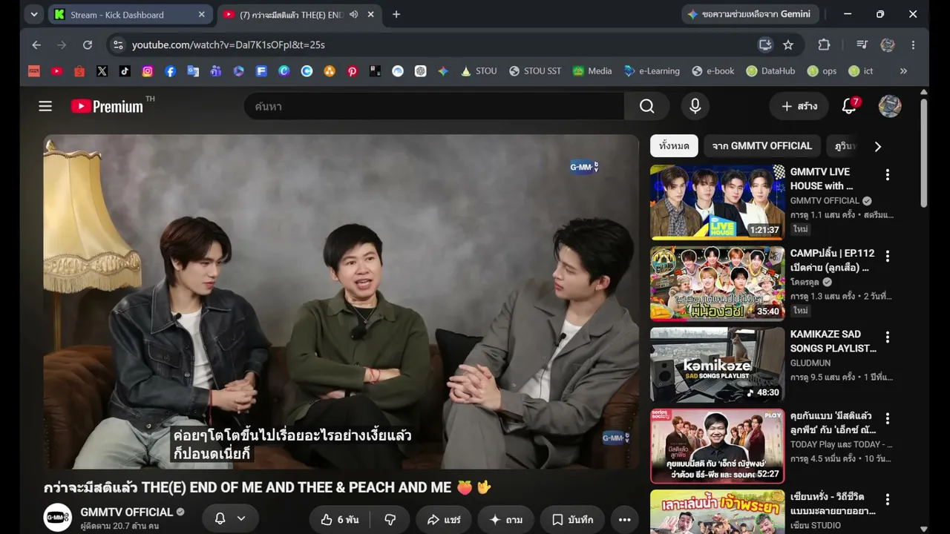Open the TikTok bookmark
The image size is (950, 534).
125,71
